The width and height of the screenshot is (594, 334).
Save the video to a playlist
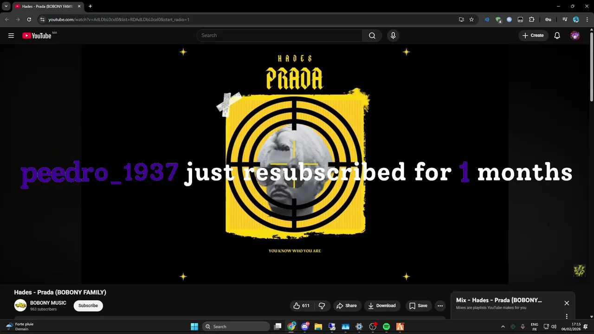click(x=418, y=306)
